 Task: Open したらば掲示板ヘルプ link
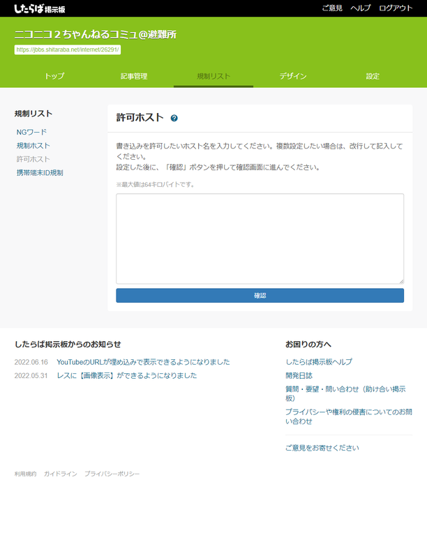319,362
